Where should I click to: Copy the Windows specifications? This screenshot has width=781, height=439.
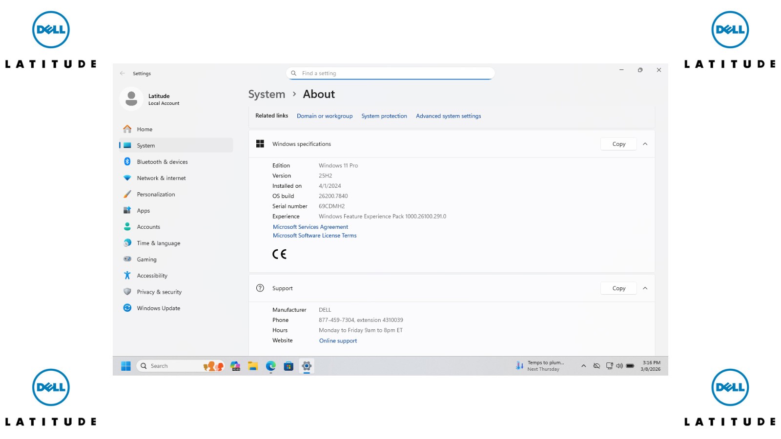pos(618,144)
